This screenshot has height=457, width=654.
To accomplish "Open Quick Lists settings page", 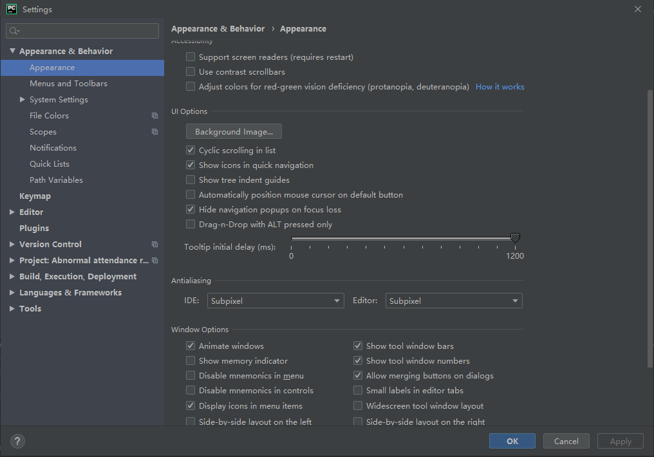I will (50, 164).
